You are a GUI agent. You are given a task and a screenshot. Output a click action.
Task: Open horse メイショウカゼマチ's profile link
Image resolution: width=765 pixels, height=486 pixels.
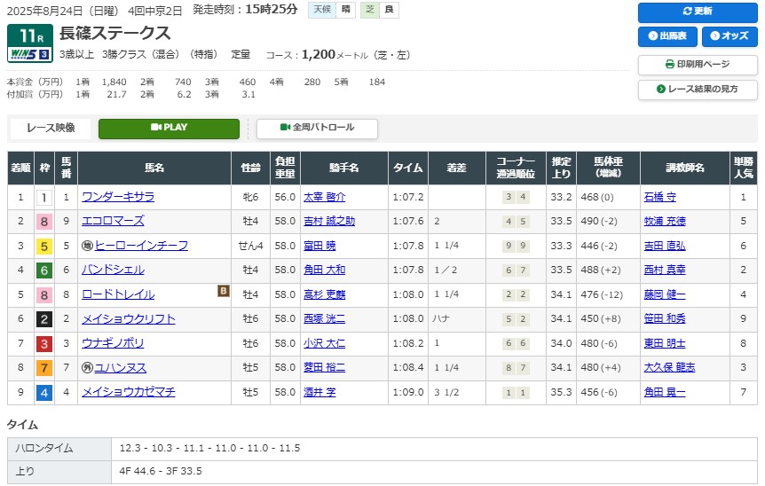point(128,391)
